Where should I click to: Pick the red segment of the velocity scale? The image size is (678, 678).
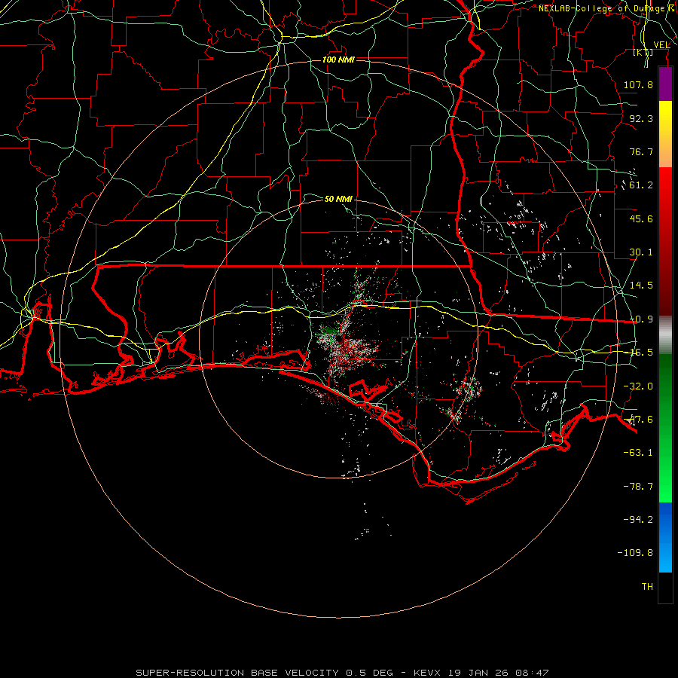click(665, 241)
